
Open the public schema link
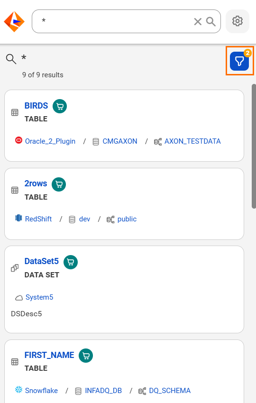point(127,219)
